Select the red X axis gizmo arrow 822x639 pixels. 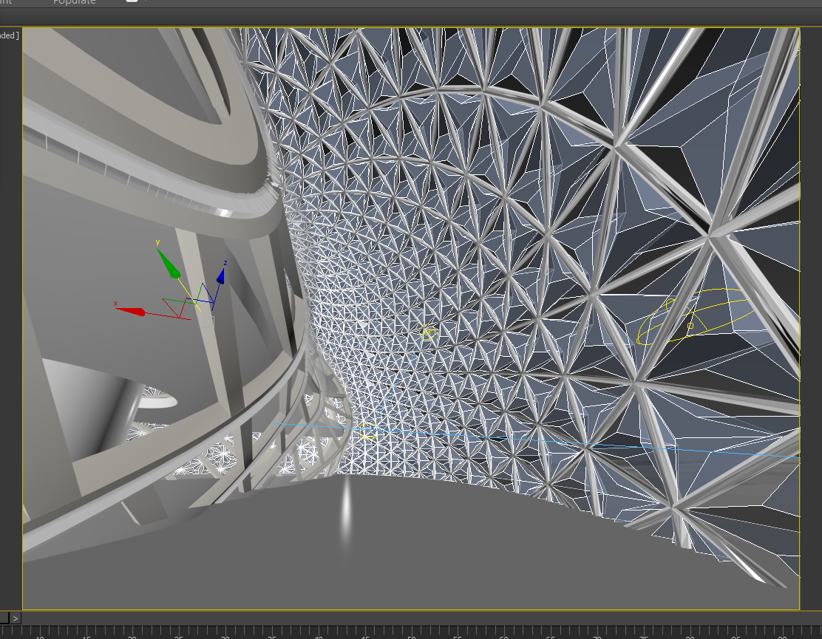(130, 311)
